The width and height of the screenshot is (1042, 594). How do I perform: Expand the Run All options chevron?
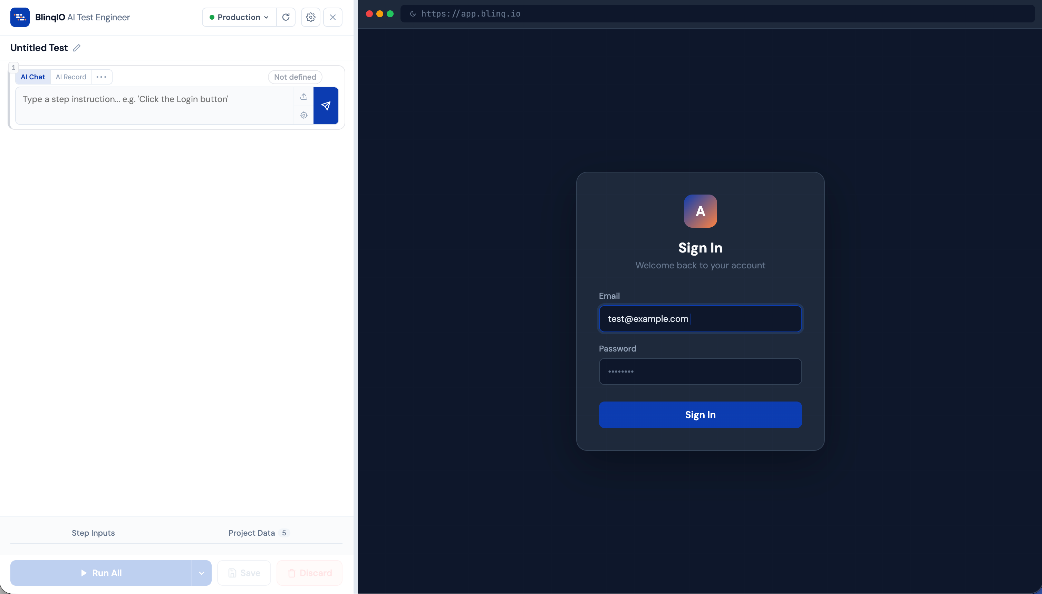[x=201, y=572]
